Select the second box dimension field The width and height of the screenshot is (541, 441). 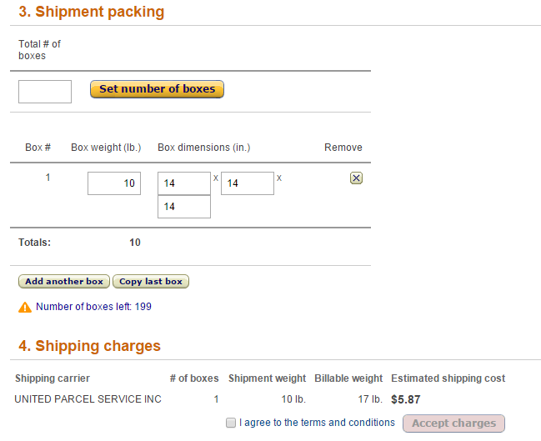[248, 183]
